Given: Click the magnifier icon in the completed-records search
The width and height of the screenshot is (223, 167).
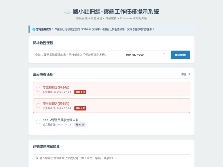Looking at the screenshot, I should coord(37,158).
